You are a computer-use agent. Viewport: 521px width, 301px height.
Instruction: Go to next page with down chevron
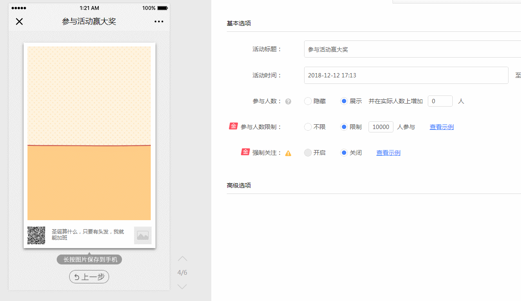[183, 286]
